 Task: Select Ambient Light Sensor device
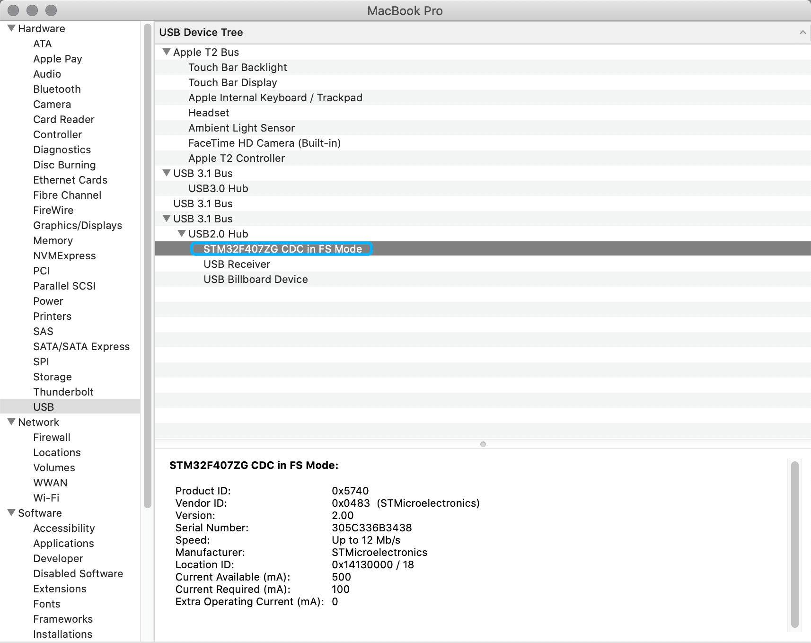[483, 128]
